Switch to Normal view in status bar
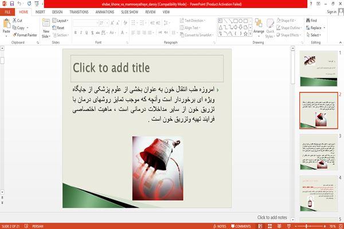The image size is (344, 229). [x=260, y=226]
